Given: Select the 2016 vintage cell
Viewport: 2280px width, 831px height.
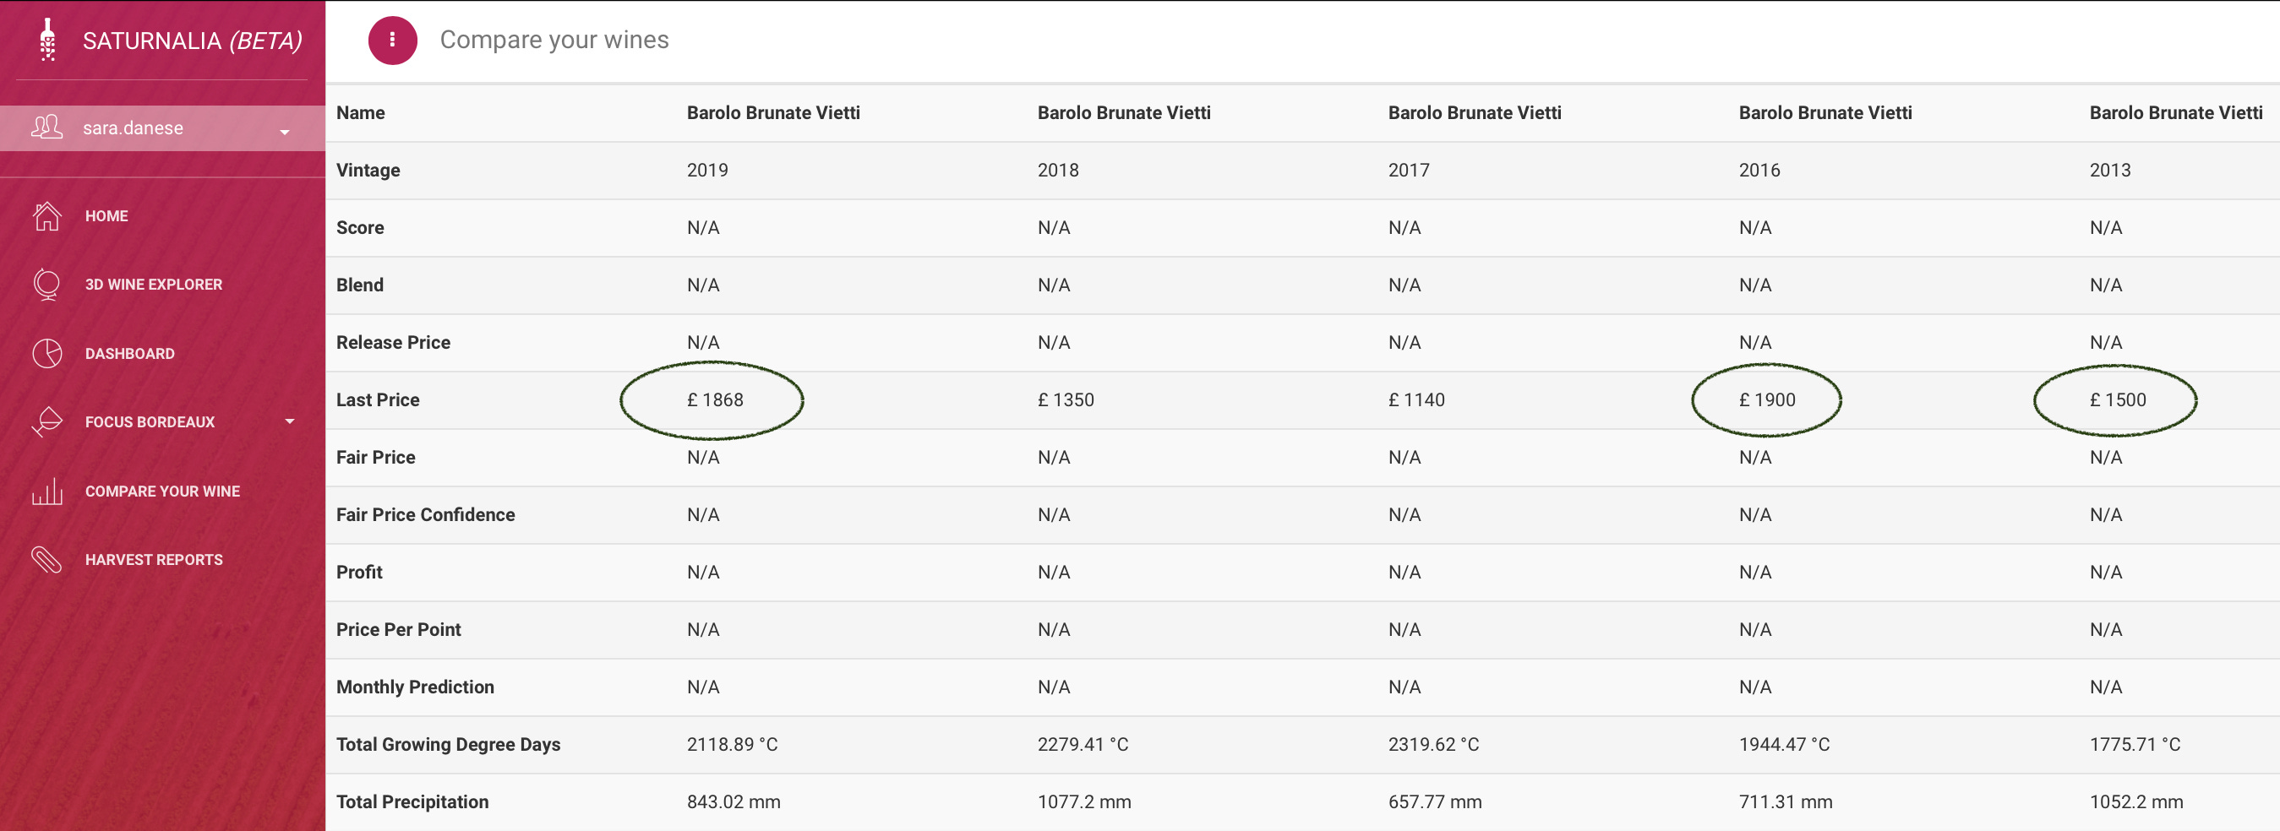Looking at the screenshot, I should click(1759, 170).
